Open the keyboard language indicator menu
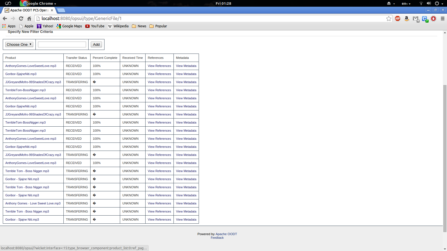 406,4
